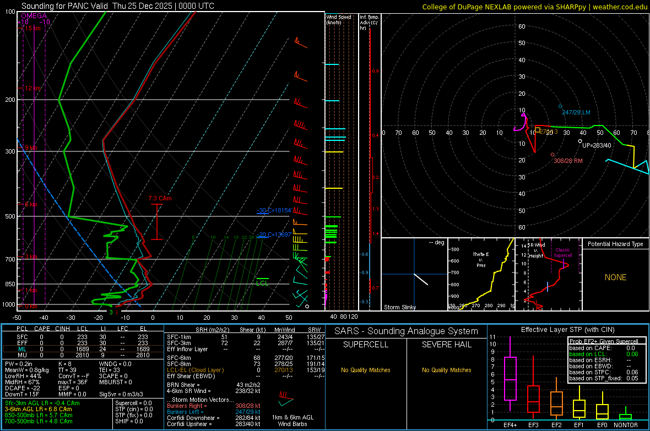Click the 'BRN Shear =' row
The width and height of the screenshot is (650, 431).
[214, 385]
